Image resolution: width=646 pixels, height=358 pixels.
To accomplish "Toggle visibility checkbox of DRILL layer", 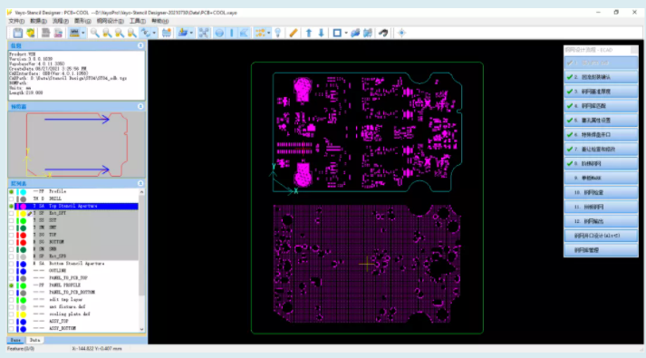I will (11, 198).
